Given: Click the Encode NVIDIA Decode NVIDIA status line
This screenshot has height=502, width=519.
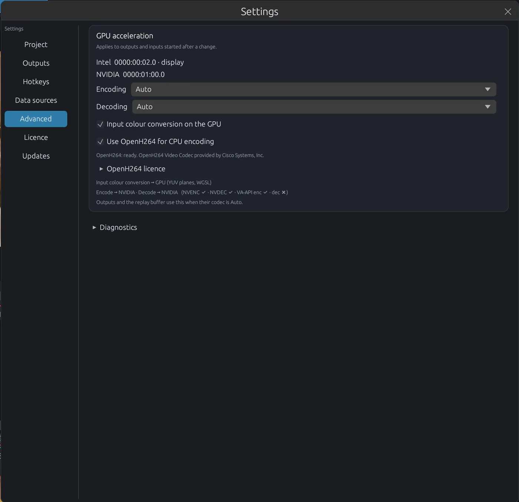Looking at the screenshot, I should coord(192,193).
